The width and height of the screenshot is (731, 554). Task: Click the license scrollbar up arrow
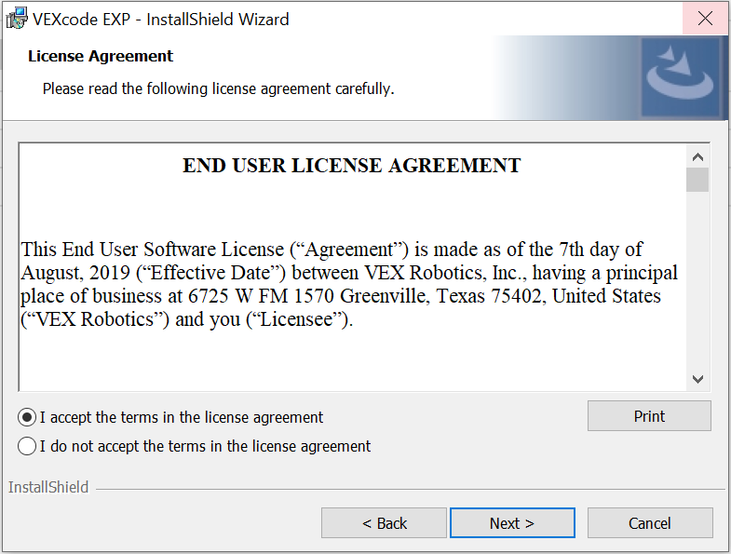pos(697,156)
